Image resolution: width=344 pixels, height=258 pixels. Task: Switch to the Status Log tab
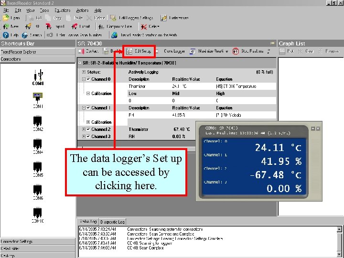88,221
